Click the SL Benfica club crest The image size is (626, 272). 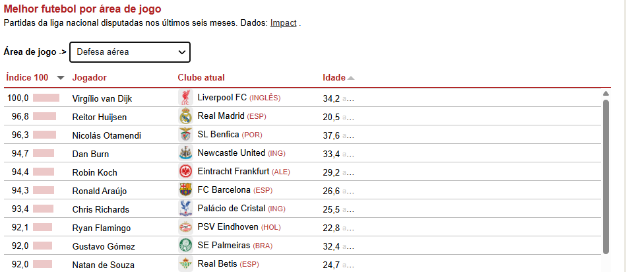click(x=185, y=135)
